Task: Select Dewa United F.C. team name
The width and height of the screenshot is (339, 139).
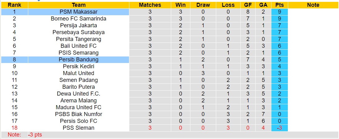Action: (78, 94)
